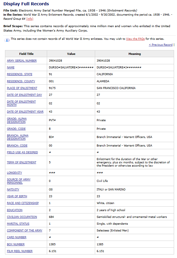The image size is (177, 258).
Task: Open the BRANCH: CODE field link
Action: 17,146
